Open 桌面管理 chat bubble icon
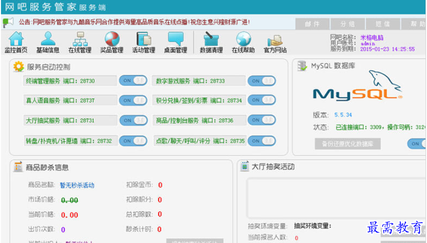The height and width of the screenshot is (243, 427). [x=176, y=39]
